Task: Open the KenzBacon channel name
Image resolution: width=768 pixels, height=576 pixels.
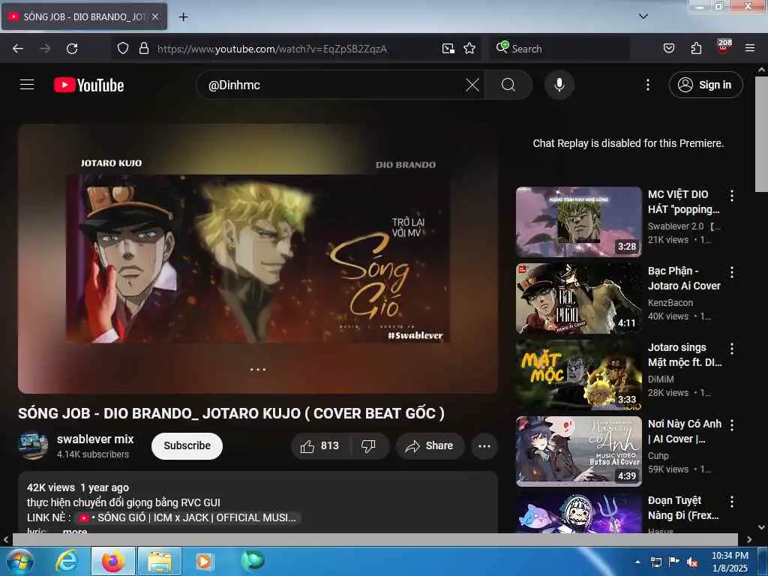Action: [x=670, y=303]
